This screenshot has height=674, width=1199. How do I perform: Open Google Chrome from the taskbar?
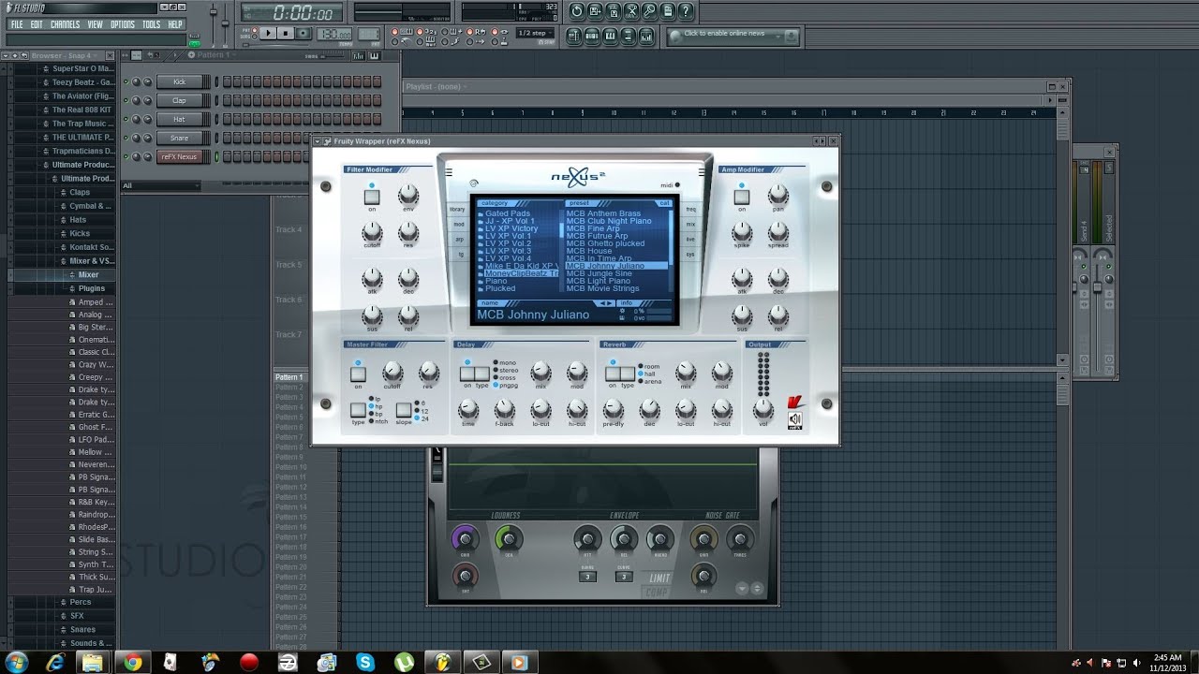pos(133,662)
